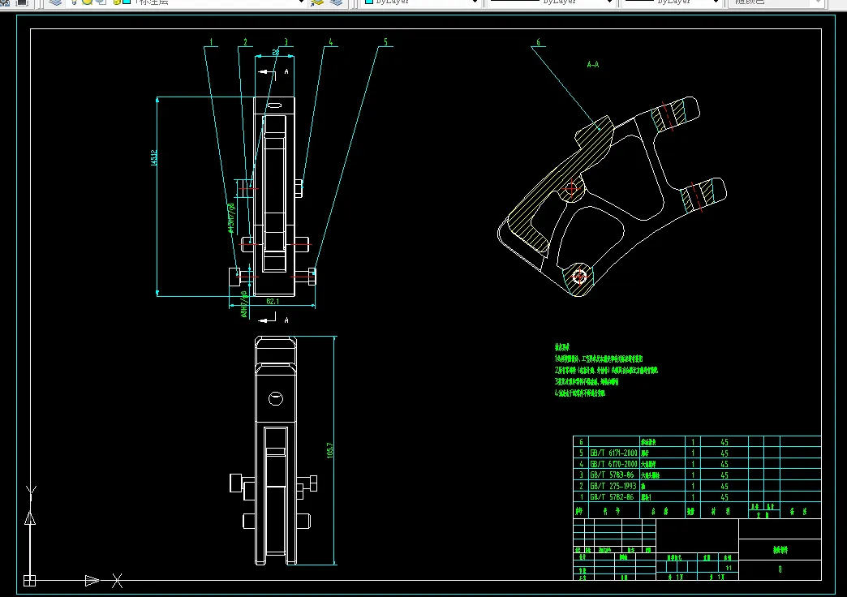Screen dimensions: 847x597
Task: Click the Layer Previous icon in toolbar
Action: point(335,2)
